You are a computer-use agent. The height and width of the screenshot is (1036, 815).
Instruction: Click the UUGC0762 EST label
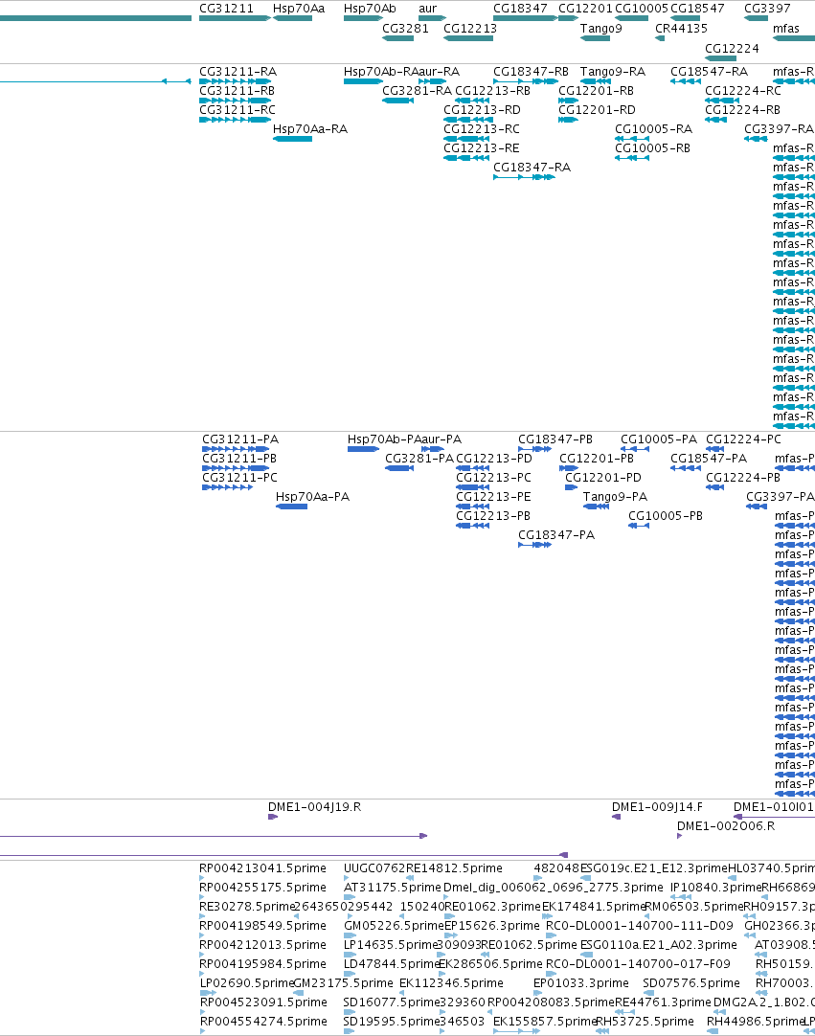tap(374, 868)
